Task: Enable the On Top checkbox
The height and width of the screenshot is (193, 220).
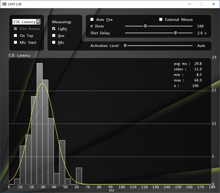Action: (x=16, y=36)
